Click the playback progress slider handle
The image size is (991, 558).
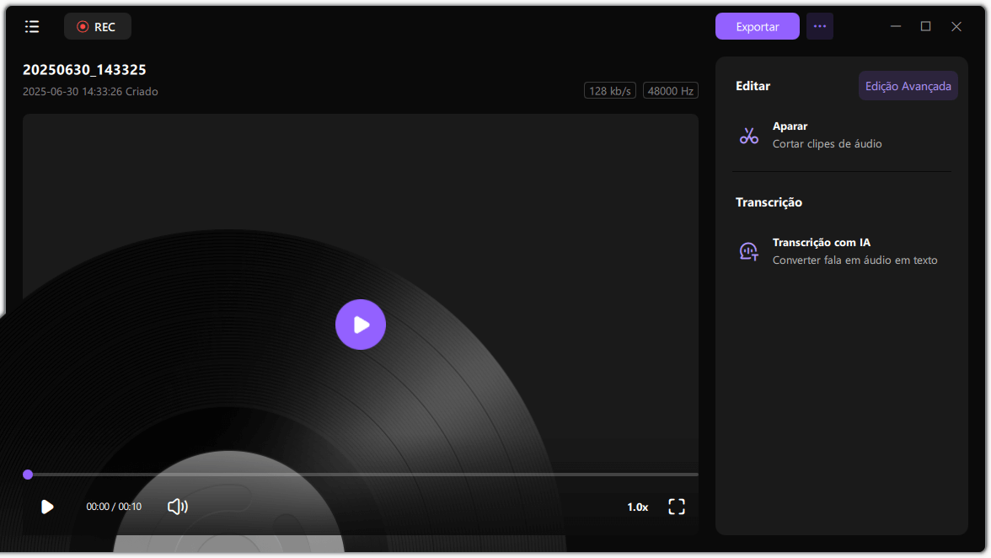28,475
